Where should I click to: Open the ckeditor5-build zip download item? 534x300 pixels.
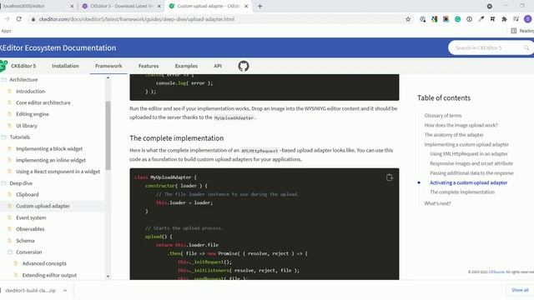(30, 291)
